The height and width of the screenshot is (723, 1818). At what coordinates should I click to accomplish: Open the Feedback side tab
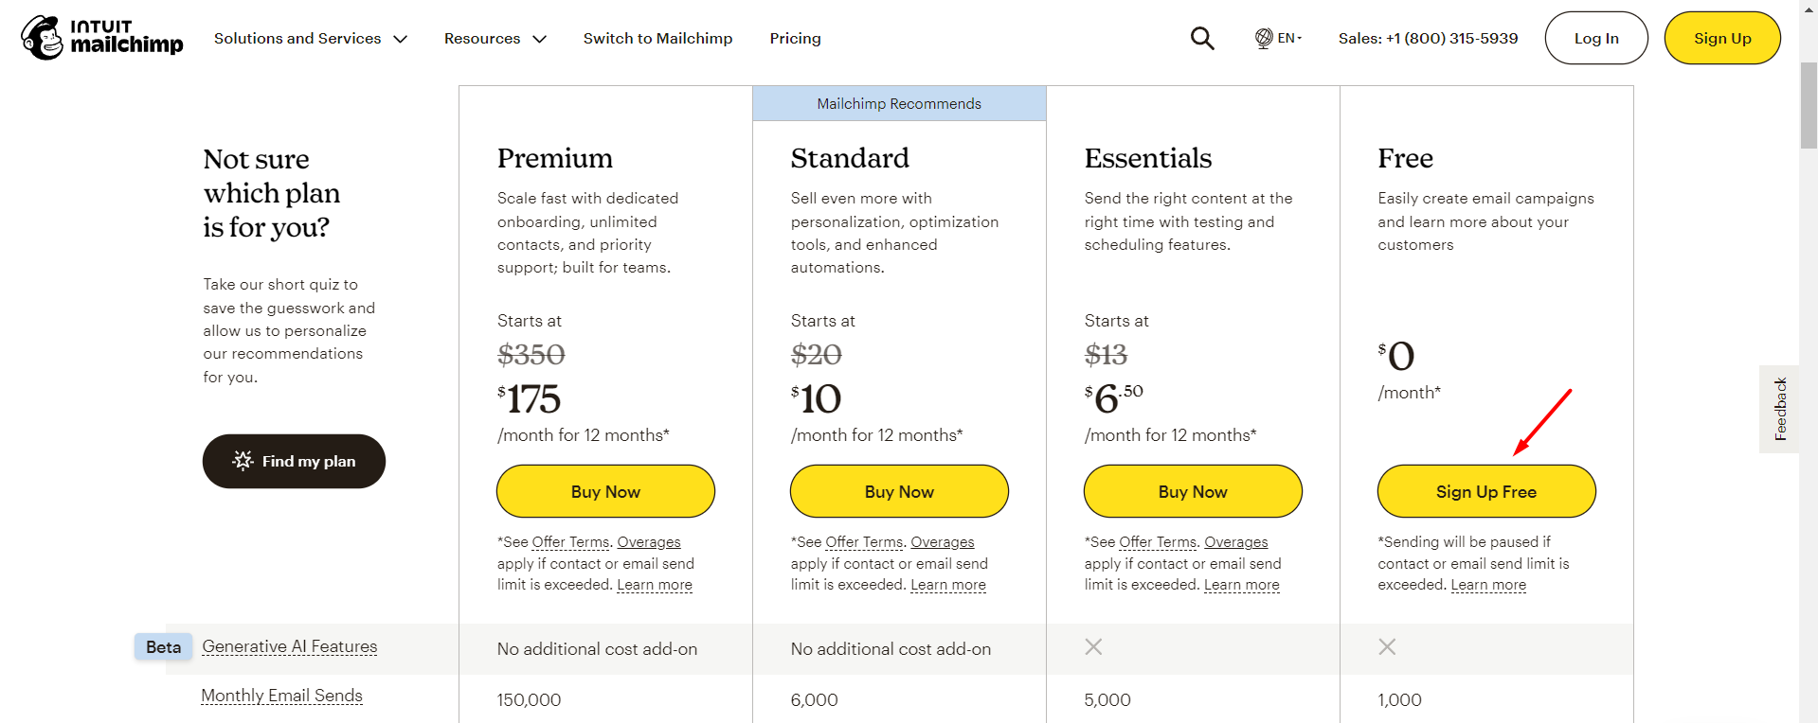(1780, 409)
